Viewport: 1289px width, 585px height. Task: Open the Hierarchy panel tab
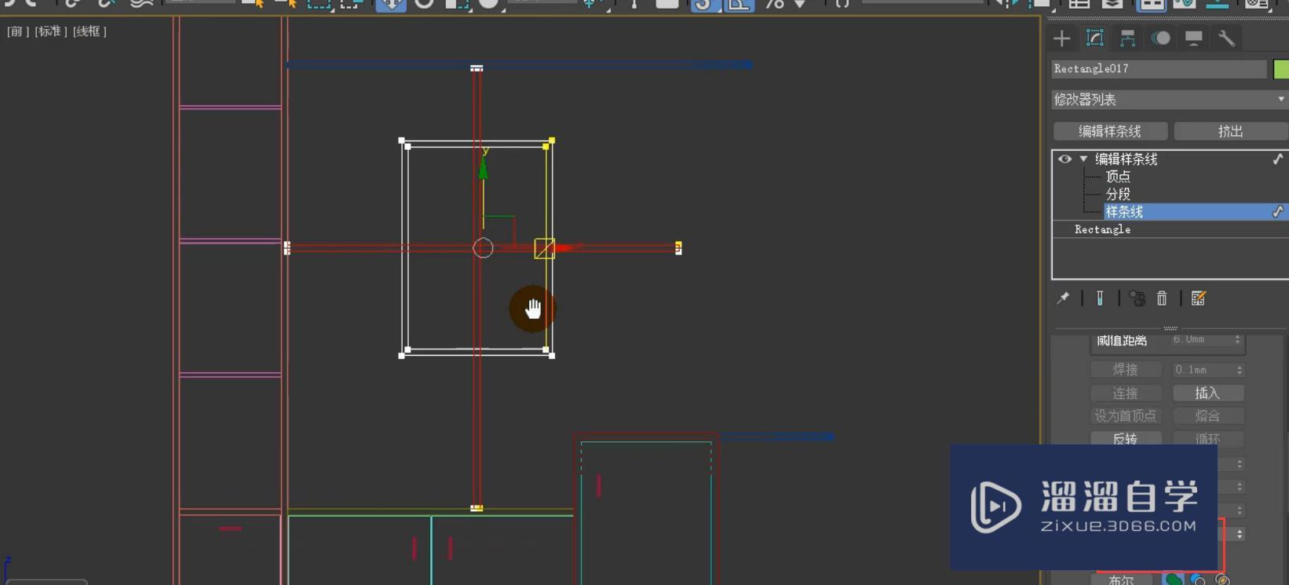click(x=1128, y=38)
